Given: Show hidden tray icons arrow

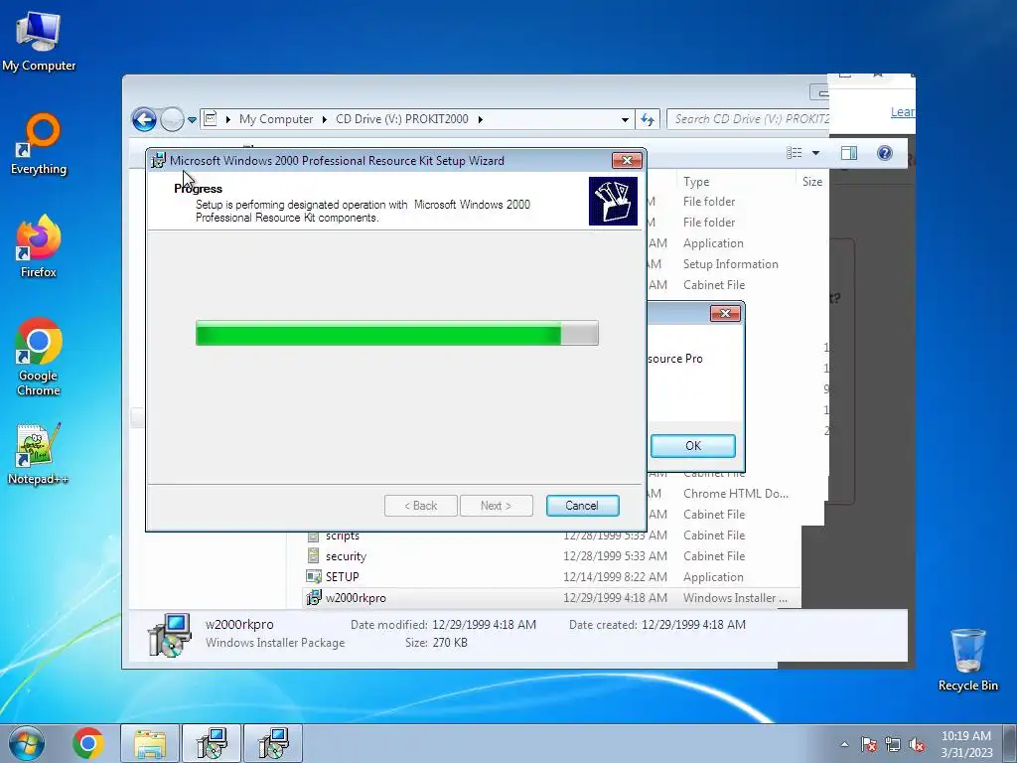Looking at the screenshot, I should 844,744.
